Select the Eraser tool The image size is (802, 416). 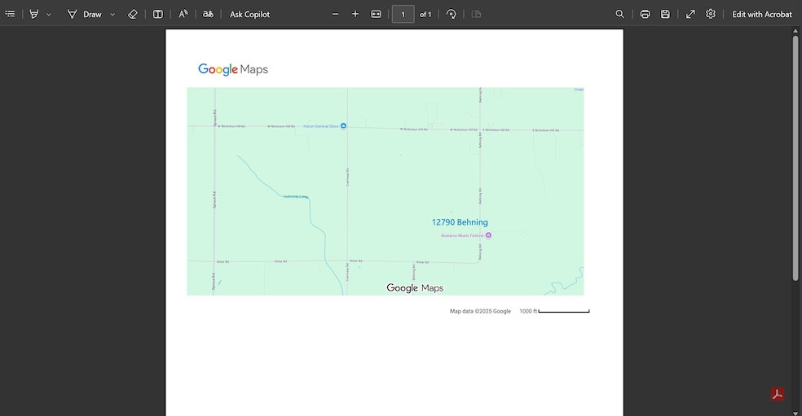(x=133, y=14)
